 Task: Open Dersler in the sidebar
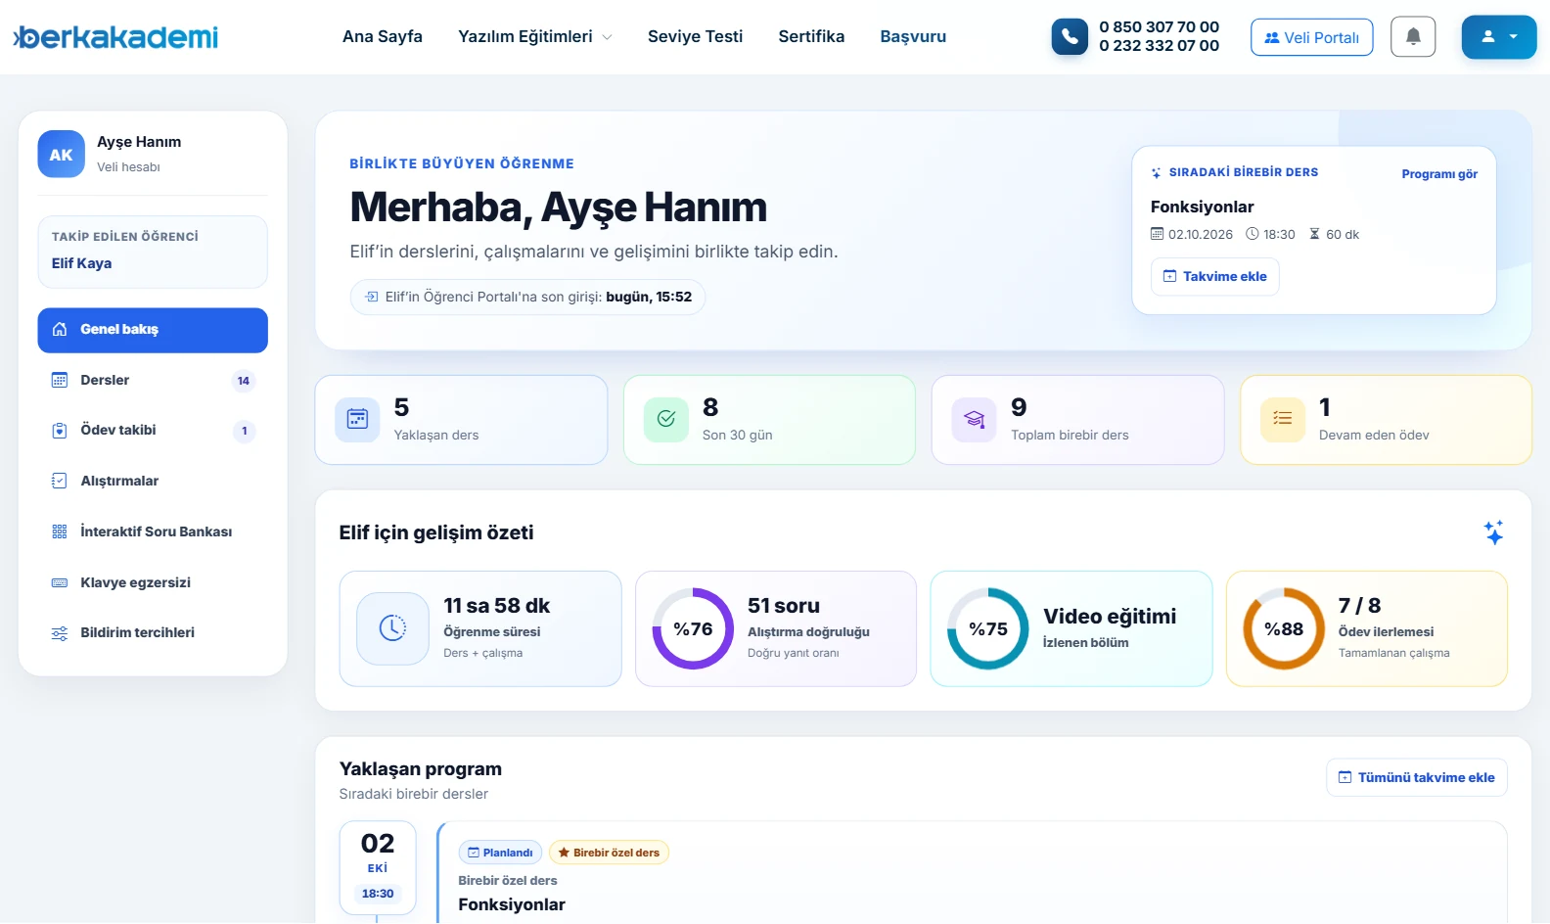pos(153,380)
